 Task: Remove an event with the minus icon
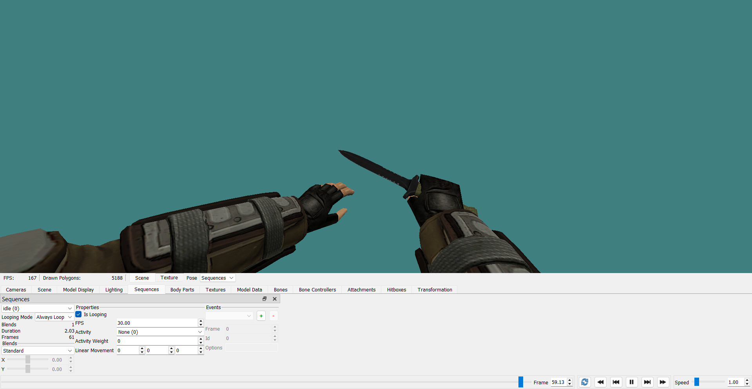(x=273, y=315)
